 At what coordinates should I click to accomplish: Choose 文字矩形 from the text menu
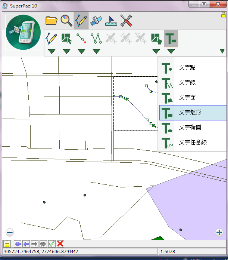click(193, 113)
